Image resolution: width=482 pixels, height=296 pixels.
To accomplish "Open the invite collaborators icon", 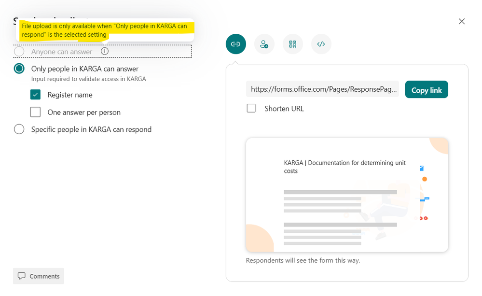I will click(264, 44).
